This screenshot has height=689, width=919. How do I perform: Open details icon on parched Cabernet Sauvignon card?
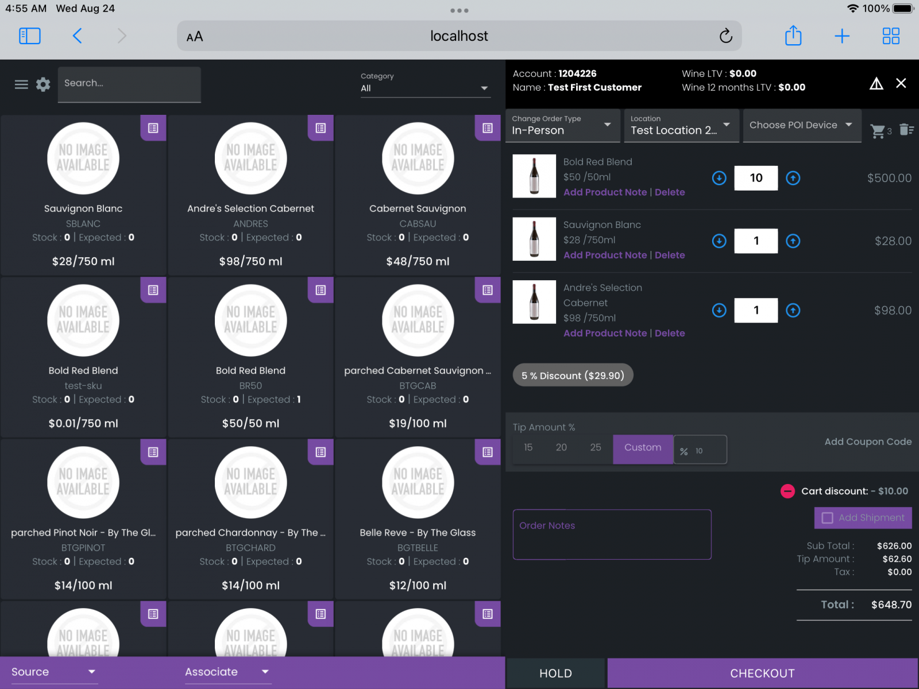[488, 290]
